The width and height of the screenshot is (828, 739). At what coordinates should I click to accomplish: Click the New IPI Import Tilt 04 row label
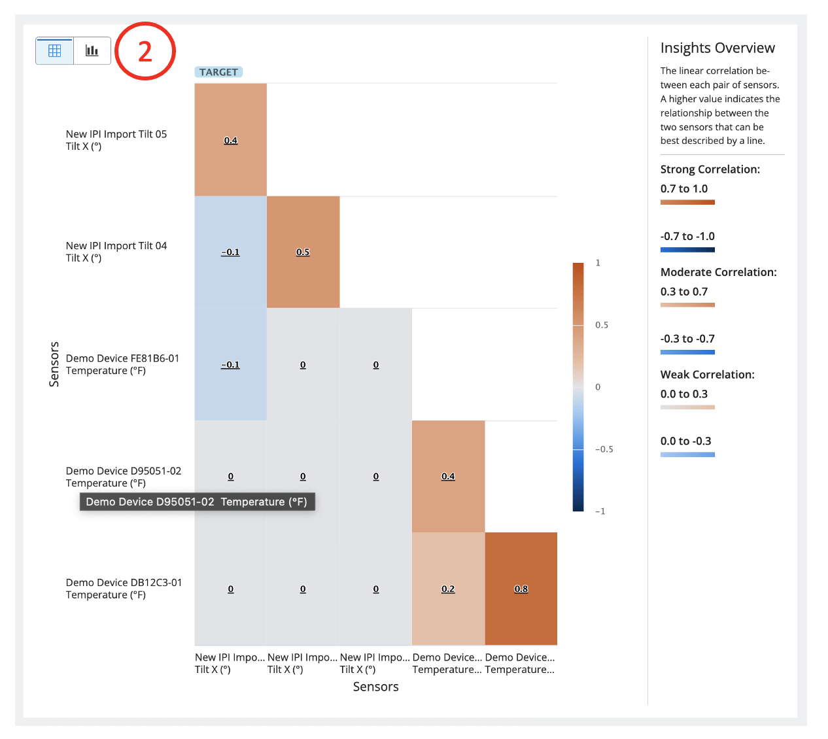pyautogui.click(x=116, y=252)
